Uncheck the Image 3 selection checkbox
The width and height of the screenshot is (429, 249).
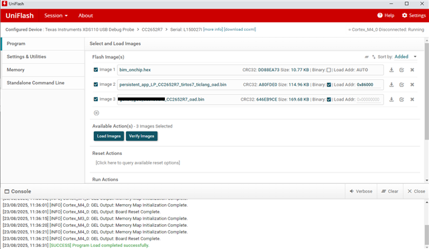pyautogui.click(x=96, y=99)
